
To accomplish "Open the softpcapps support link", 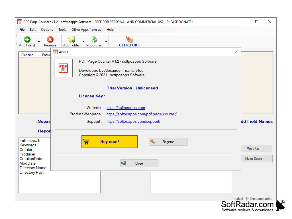I will 133,121.
